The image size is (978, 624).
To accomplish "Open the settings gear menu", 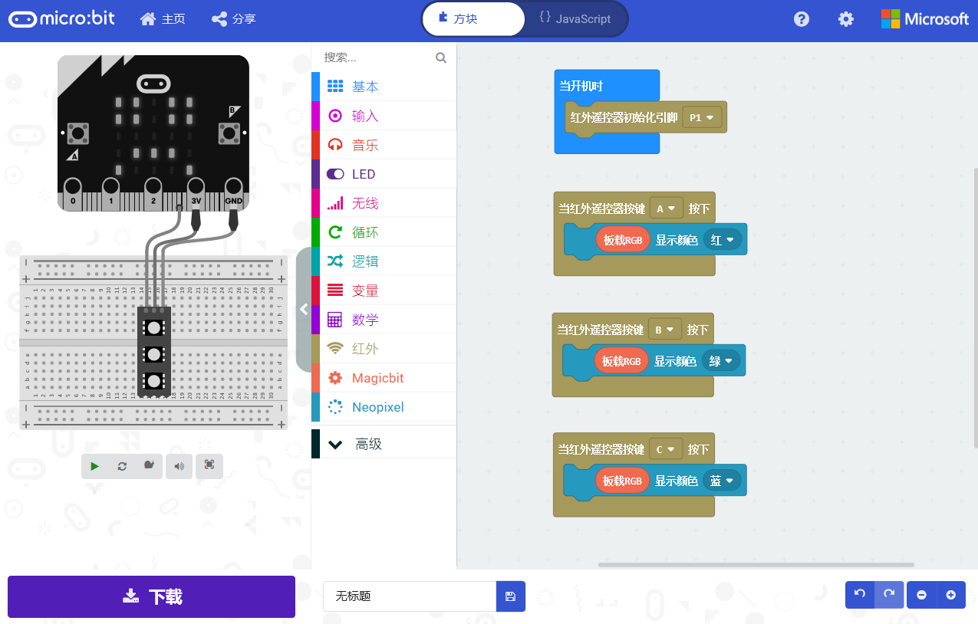I will click(846, 19).
